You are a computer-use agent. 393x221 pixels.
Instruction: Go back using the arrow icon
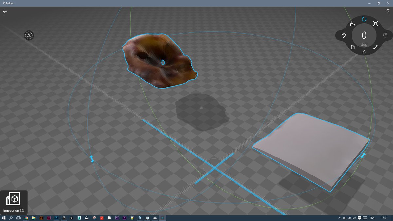pyautogui.click(x=5, y=11)
